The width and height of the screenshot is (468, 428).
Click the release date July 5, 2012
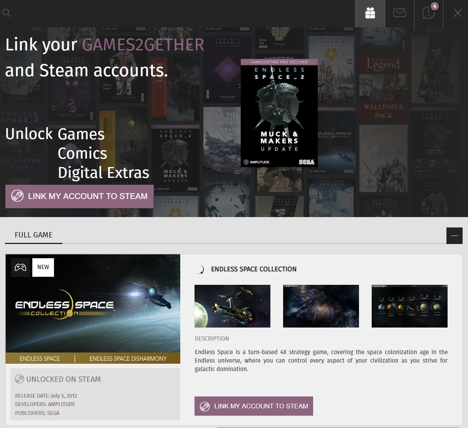coord(64,396)
